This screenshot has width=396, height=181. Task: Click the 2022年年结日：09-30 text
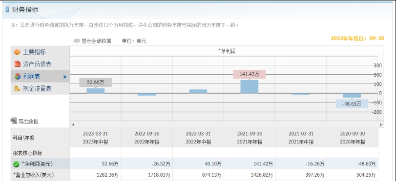[x=357, y=39]
